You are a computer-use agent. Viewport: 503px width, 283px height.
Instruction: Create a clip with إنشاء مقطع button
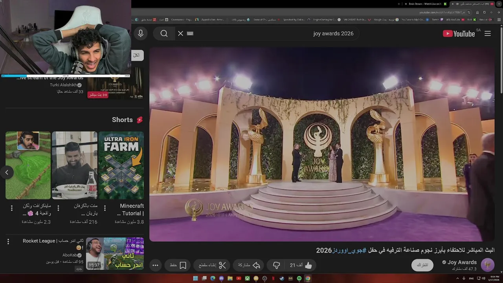[212, 265]
